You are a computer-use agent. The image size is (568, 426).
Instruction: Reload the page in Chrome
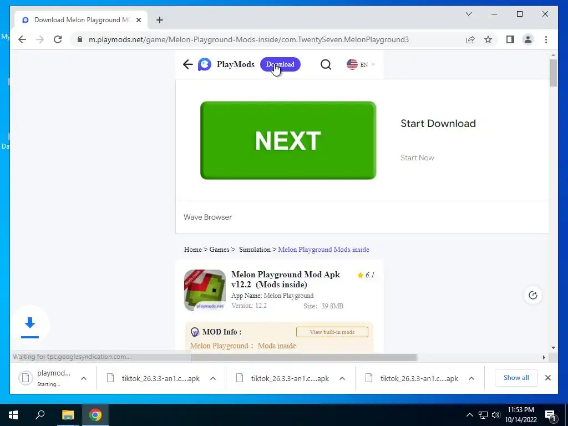[58, 39]
